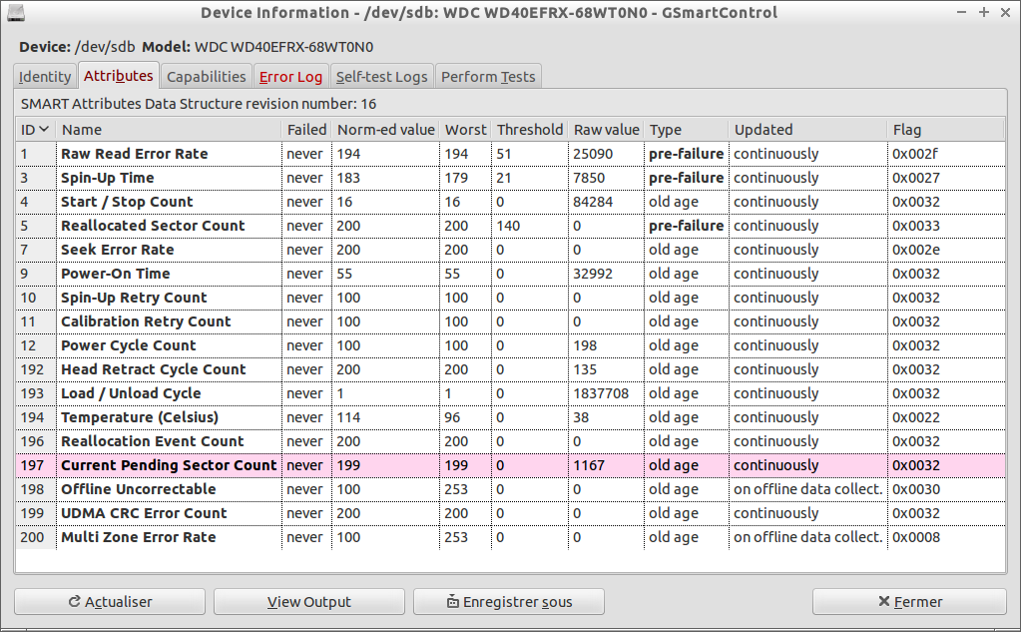
Task: Click worst value 179 of Spin-Up Time
Action: click(456, 178)
